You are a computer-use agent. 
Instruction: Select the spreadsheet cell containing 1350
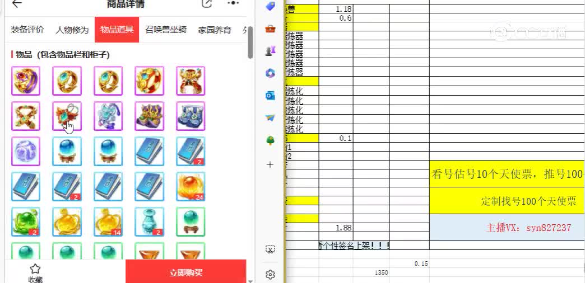coord(372,272)
